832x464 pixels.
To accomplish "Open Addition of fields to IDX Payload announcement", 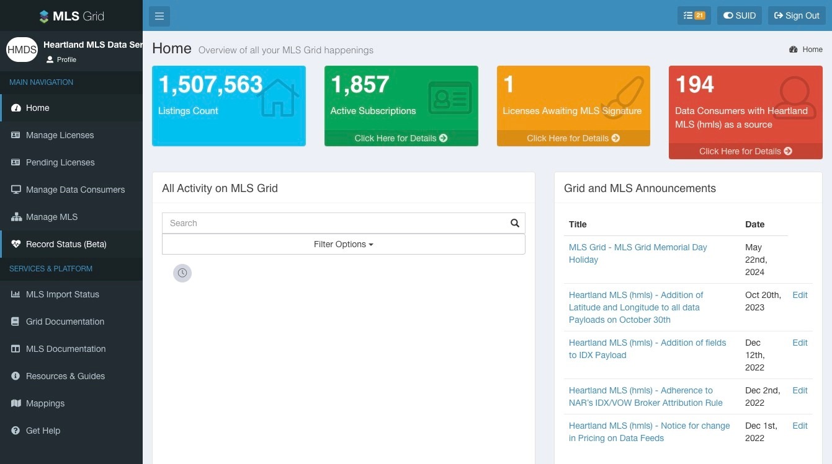I will coord(647,349).
